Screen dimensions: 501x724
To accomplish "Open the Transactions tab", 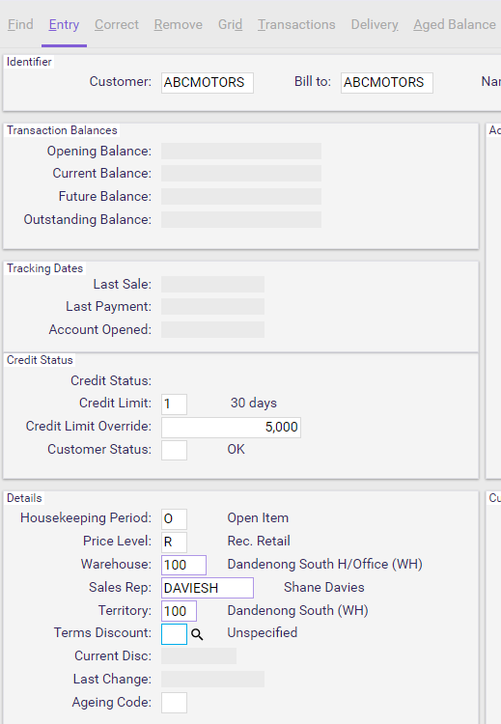I will [x=296, y=24].
